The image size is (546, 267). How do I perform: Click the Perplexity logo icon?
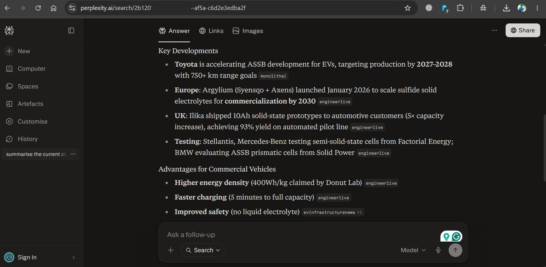click(x=9, y=31)
